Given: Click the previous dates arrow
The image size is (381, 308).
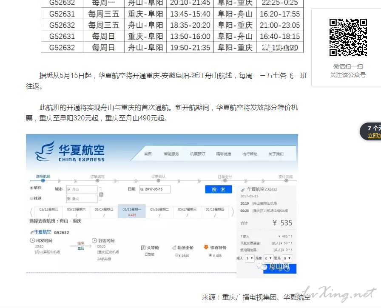Looking at the screenshot, I should pos(31,212).
